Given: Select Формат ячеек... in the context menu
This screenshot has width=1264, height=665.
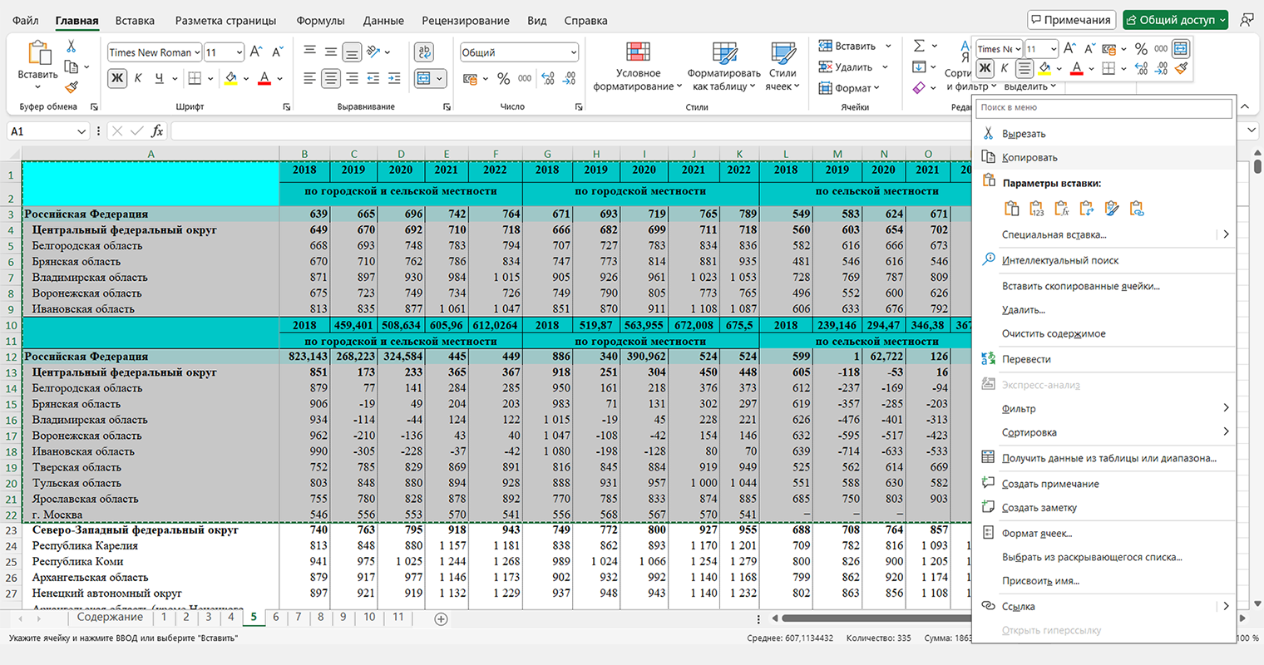Looking at the screenshot, I should point(1103,533).
